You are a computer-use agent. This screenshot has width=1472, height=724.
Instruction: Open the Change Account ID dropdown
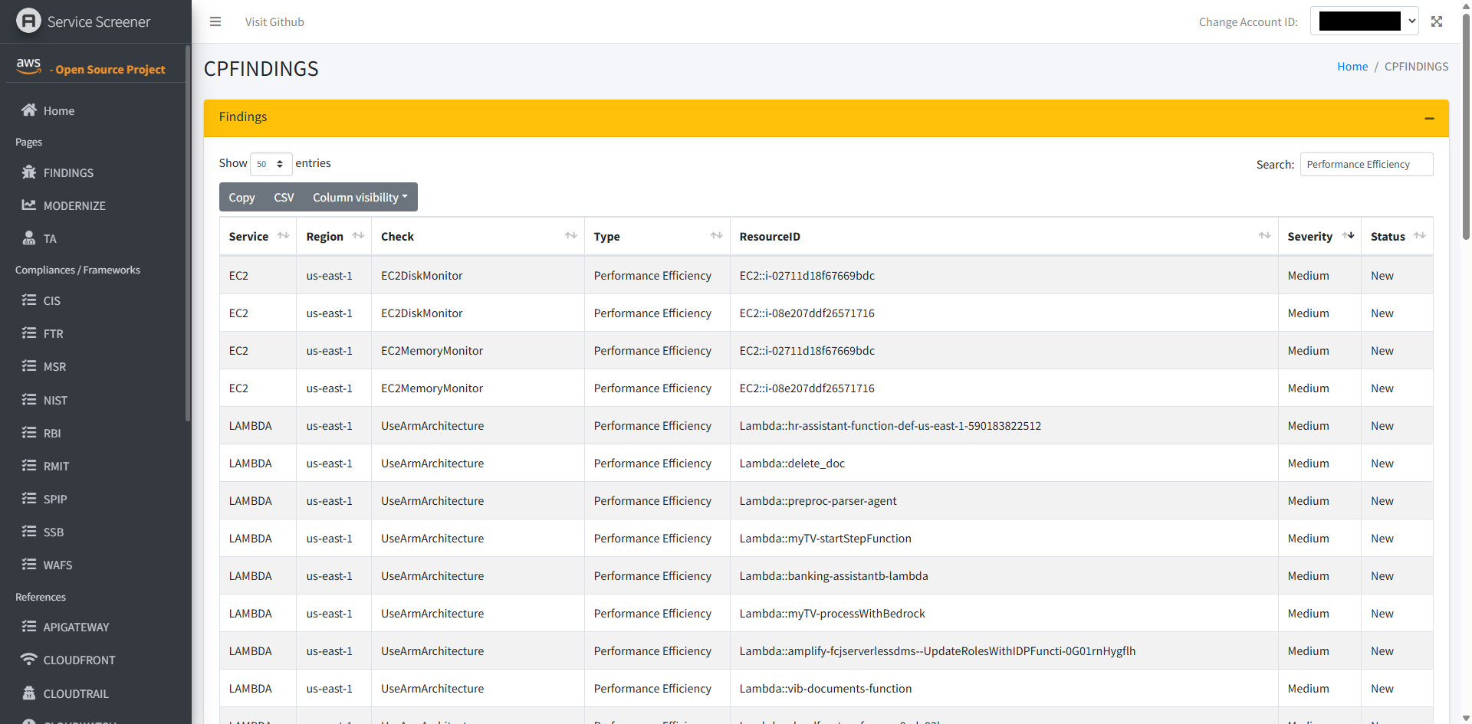(x=1364, y=21)
